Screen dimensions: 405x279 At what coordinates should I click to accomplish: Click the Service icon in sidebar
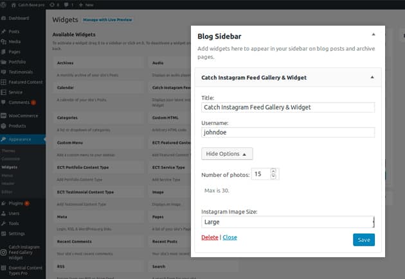pyautogui.click(x=3, y=92)
